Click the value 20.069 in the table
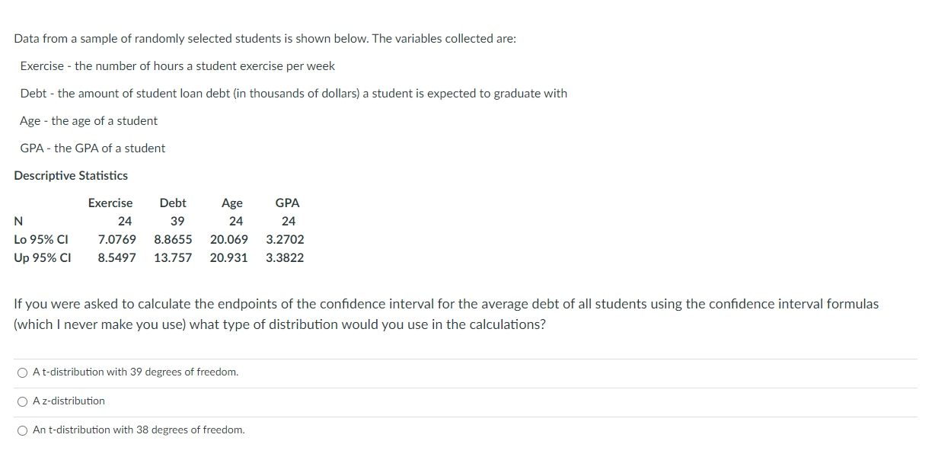The height and width of the screenshot is (460, 932). click(230, 239)
